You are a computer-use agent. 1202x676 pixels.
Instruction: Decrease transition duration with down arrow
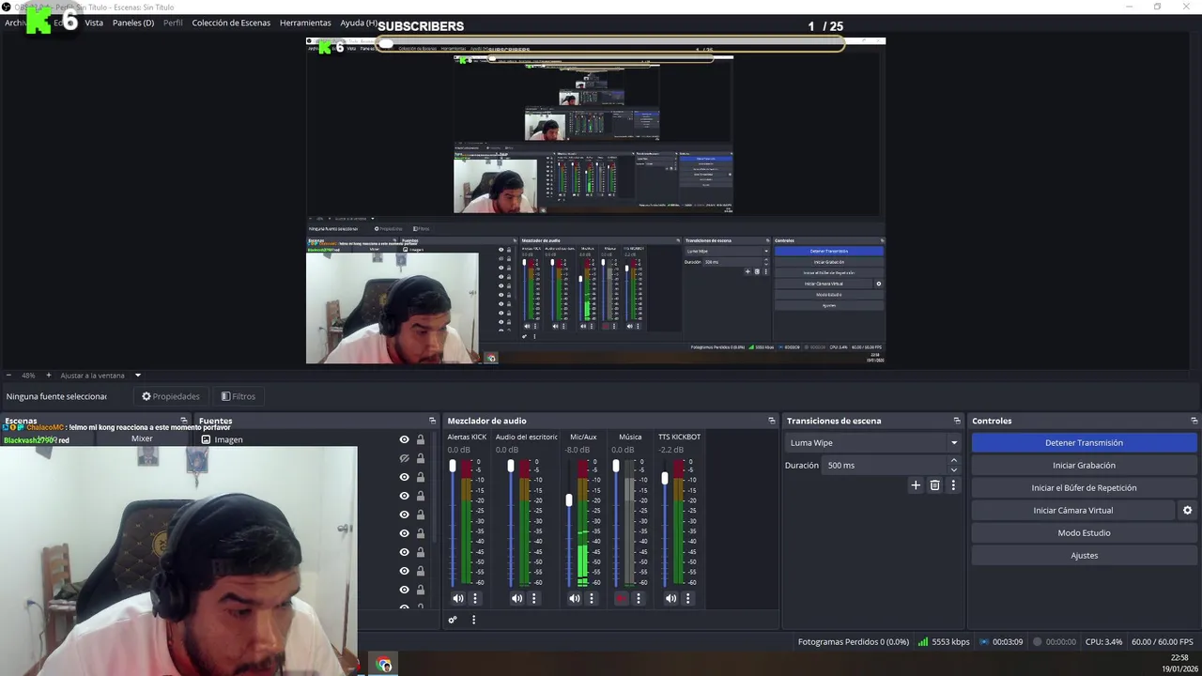(954, 469)
